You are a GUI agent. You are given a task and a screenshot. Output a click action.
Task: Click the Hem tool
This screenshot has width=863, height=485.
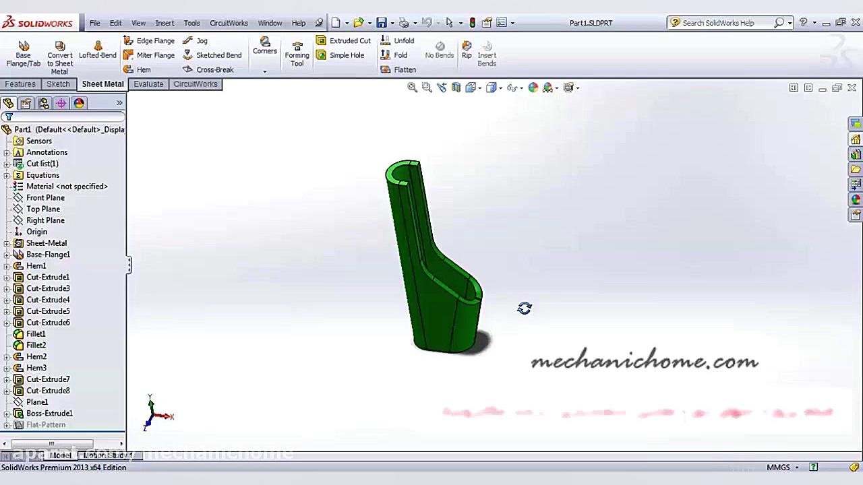137,69
